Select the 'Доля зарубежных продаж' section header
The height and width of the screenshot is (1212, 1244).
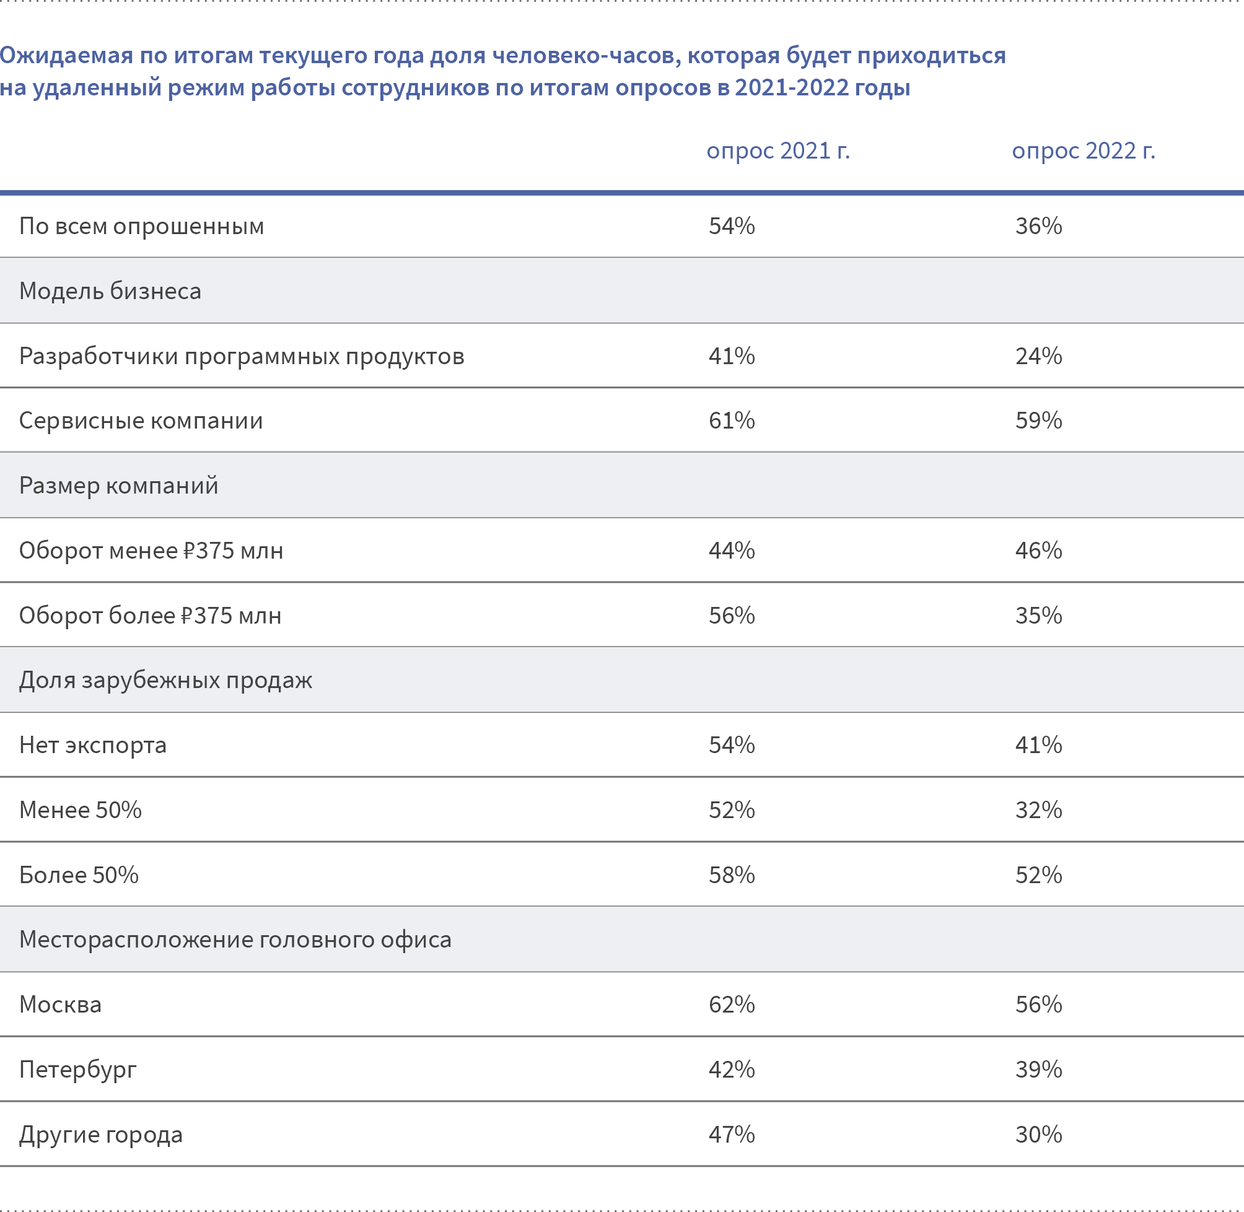click(165, 681)
